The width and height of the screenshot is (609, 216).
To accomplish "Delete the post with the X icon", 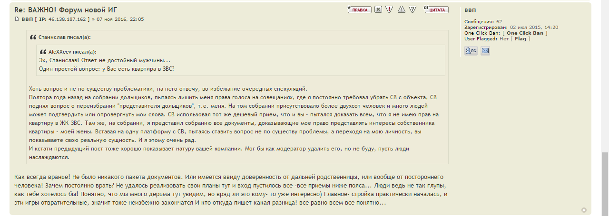I will click(x=378, y=9).
